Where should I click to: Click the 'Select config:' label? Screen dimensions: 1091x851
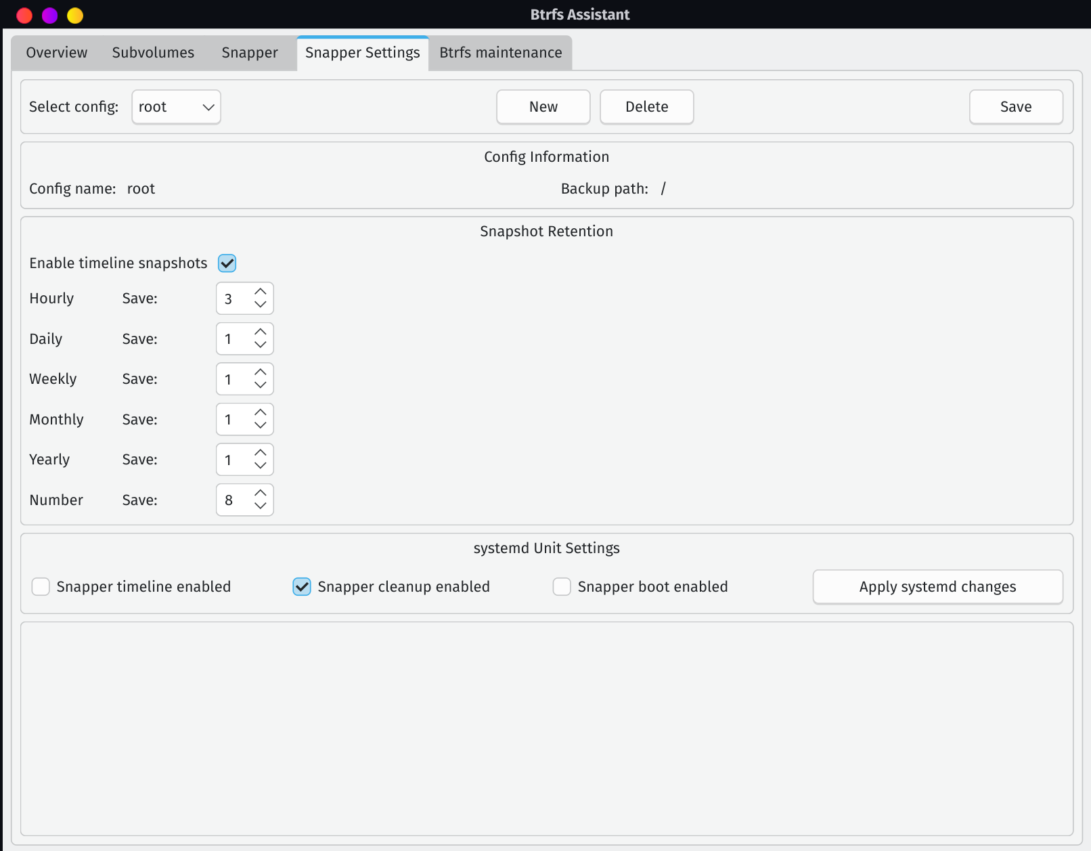click(74, 107)
